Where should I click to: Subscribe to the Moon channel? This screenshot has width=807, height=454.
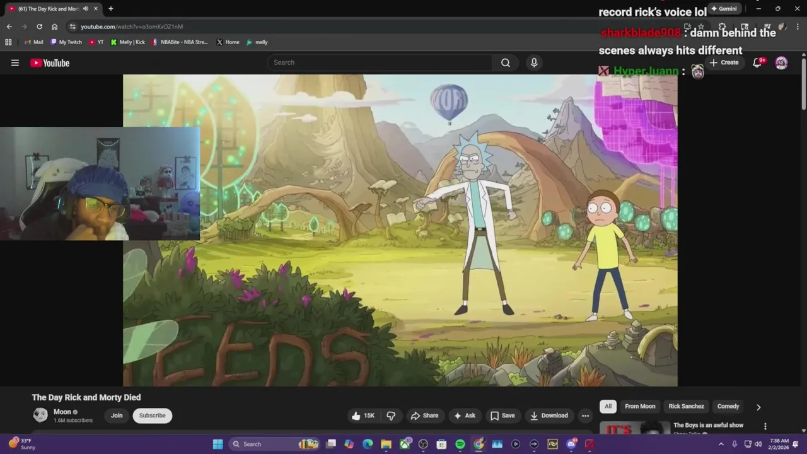pos(153,416)
